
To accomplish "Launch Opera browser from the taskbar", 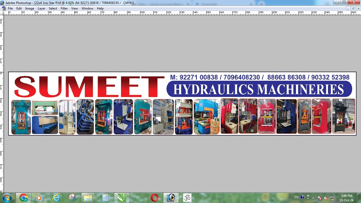I will 155,198.
